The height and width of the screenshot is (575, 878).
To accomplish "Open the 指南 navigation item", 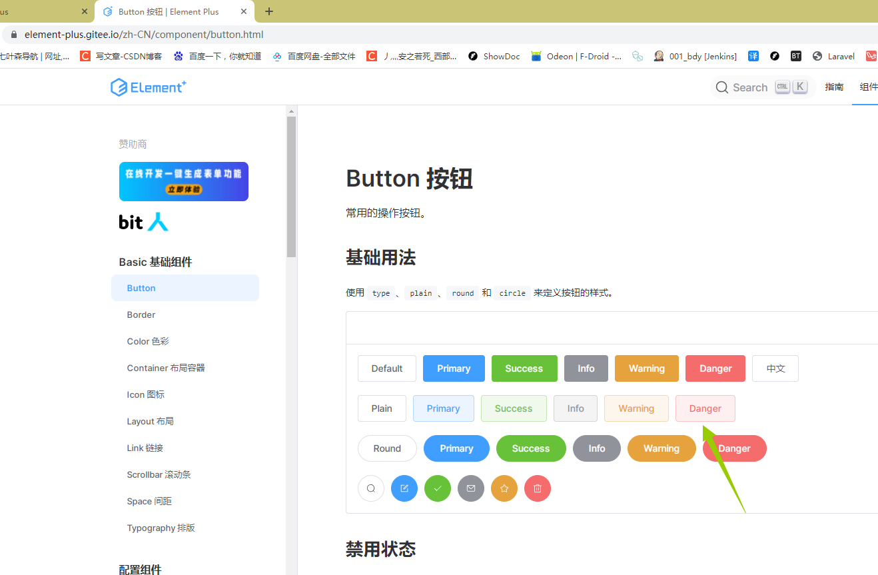I will coord(834,87).
